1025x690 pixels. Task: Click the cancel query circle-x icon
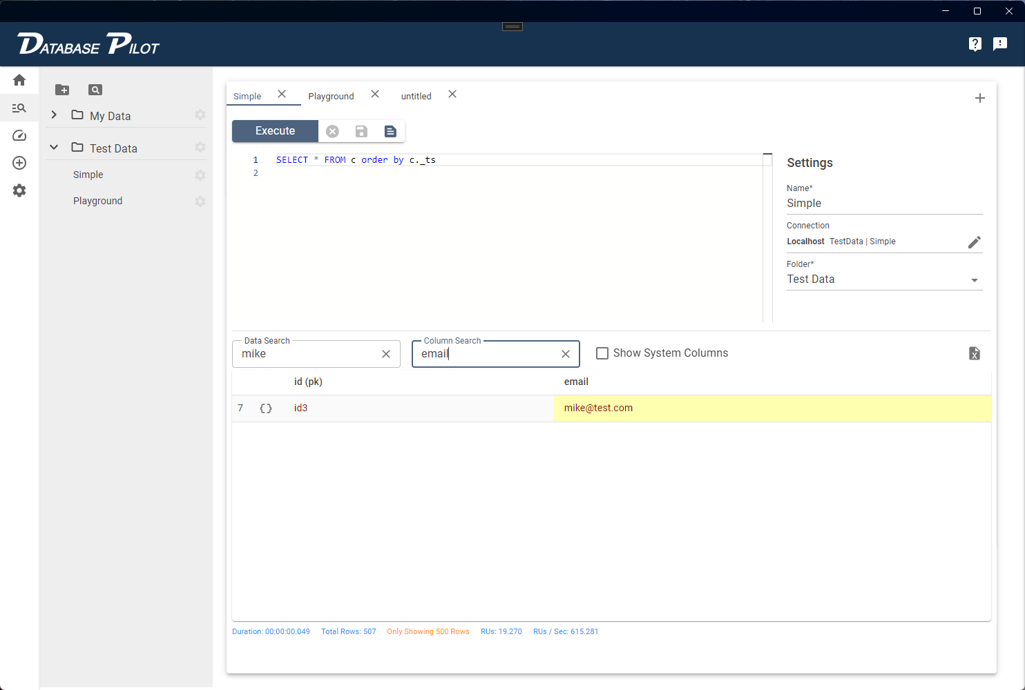pyautogui.click(x=332, y=131)
